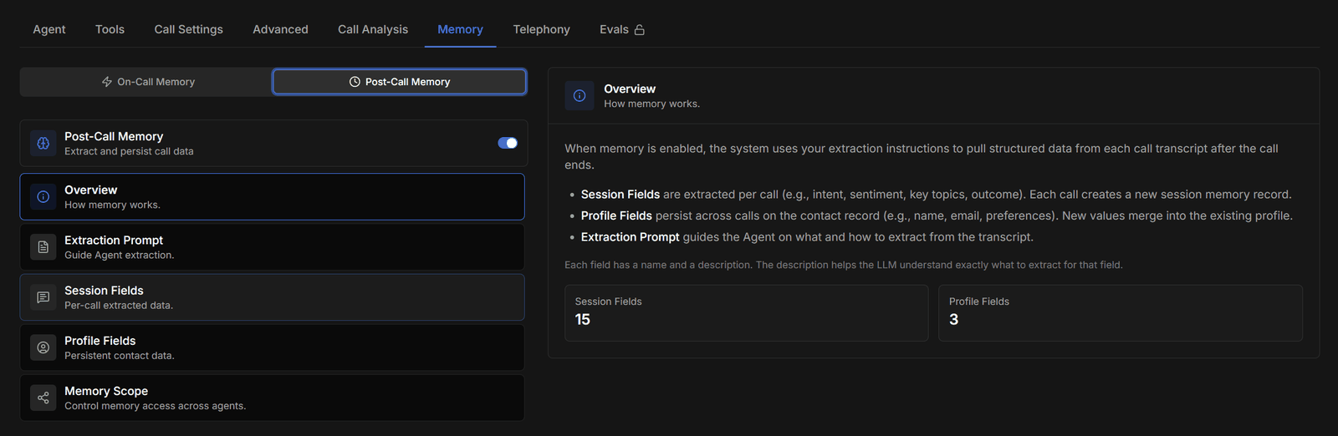Click the bold 'Extraction Prompt' bullet text
The image size is (1338, 436).
click(631, 237)
